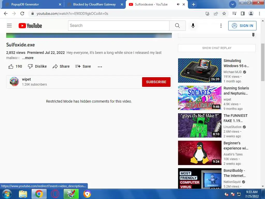The height and width of the screenshot is (199, 265).
Task: Close the Blocked by Cloudflare Gateway tab
Action: click(x=122, y=4)
